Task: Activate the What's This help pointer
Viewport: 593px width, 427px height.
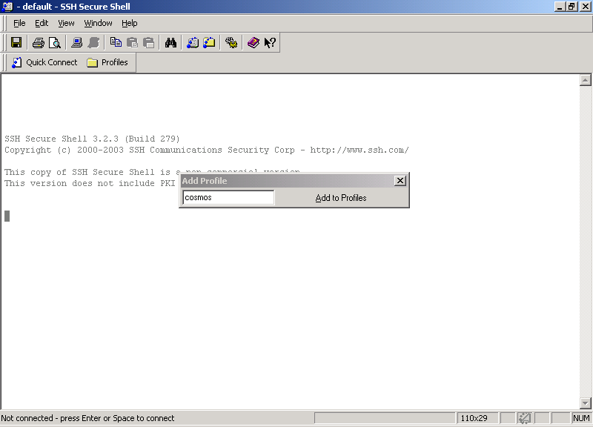Action: click(x=270, y=43)
